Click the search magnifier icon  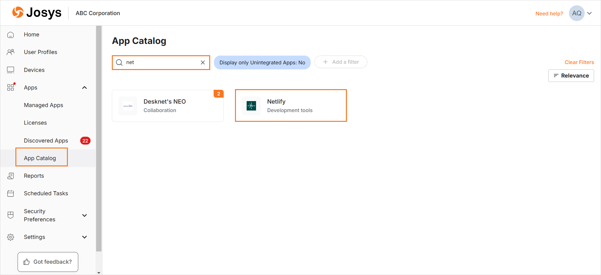coord(119,62)
